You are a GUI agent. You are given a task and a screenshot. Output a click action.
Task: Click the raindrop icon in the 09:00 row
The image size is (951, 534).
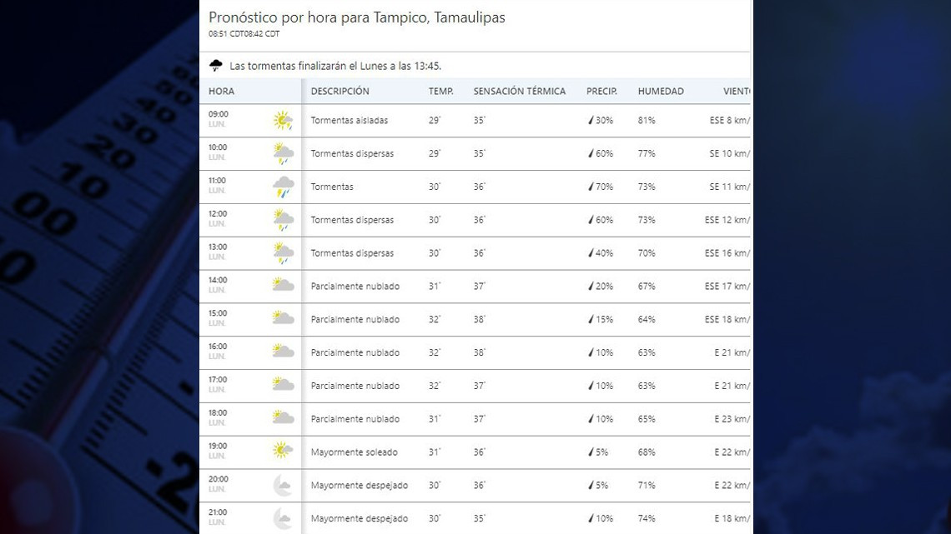(591, 121)
